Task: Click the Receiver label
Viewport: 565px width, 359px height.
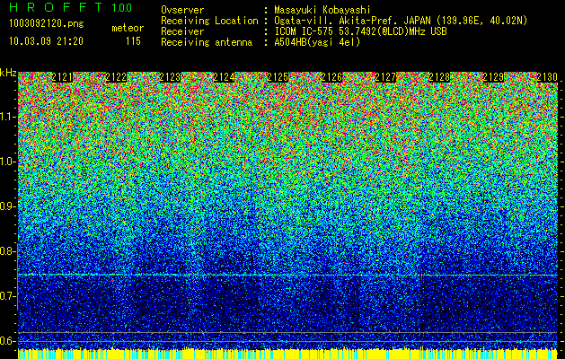Action: (182, 31)
